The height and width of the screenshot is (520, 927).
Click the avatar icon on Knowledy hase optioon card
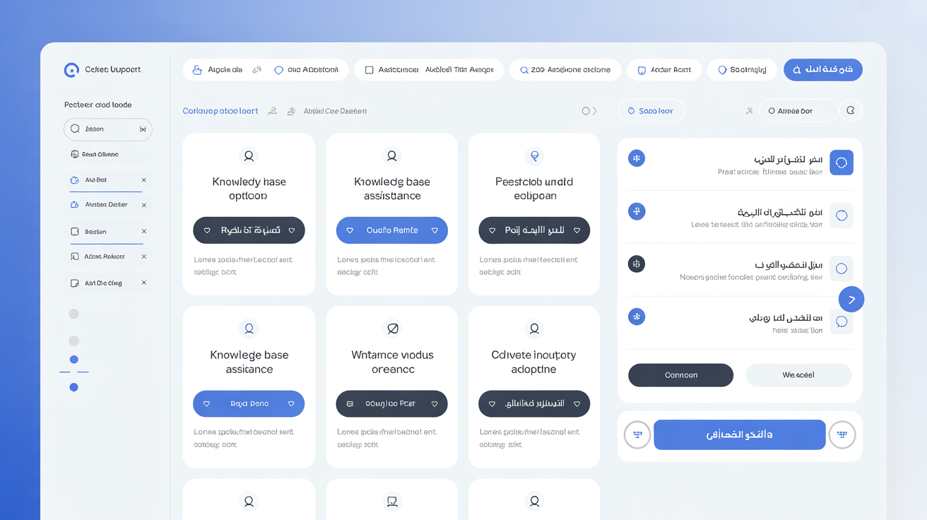249,155
